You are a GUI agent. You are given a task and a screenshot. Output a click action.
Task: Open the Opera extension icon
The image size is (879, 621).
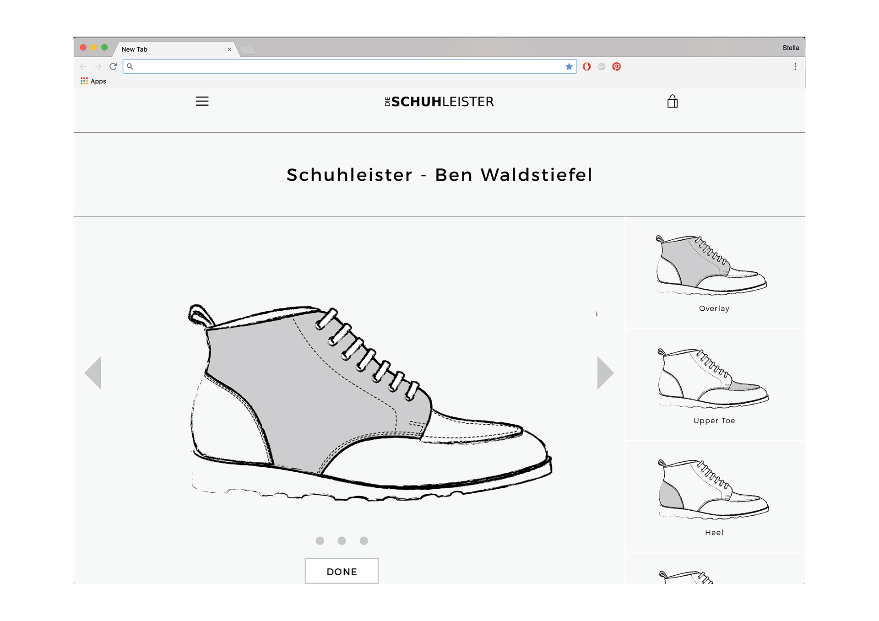tap(587, 66)
